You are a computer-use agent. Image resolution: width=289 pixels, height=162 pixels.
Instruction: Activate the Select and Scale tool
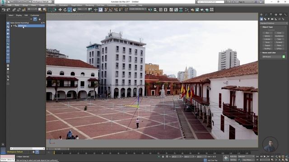70,10
